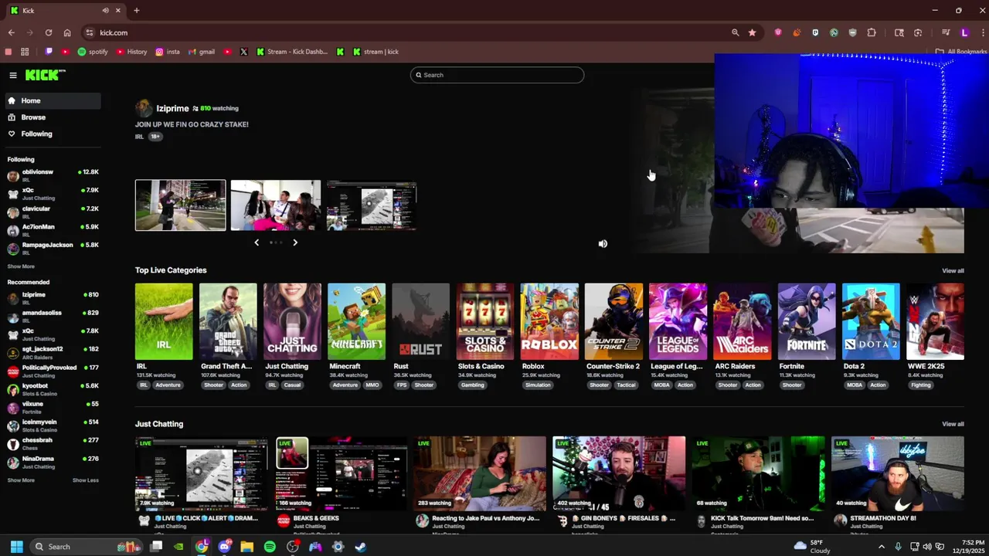Open amandasoliss in Recommended list
The height and width of the screenshot is (556, 989).
[x=53, y=316]
